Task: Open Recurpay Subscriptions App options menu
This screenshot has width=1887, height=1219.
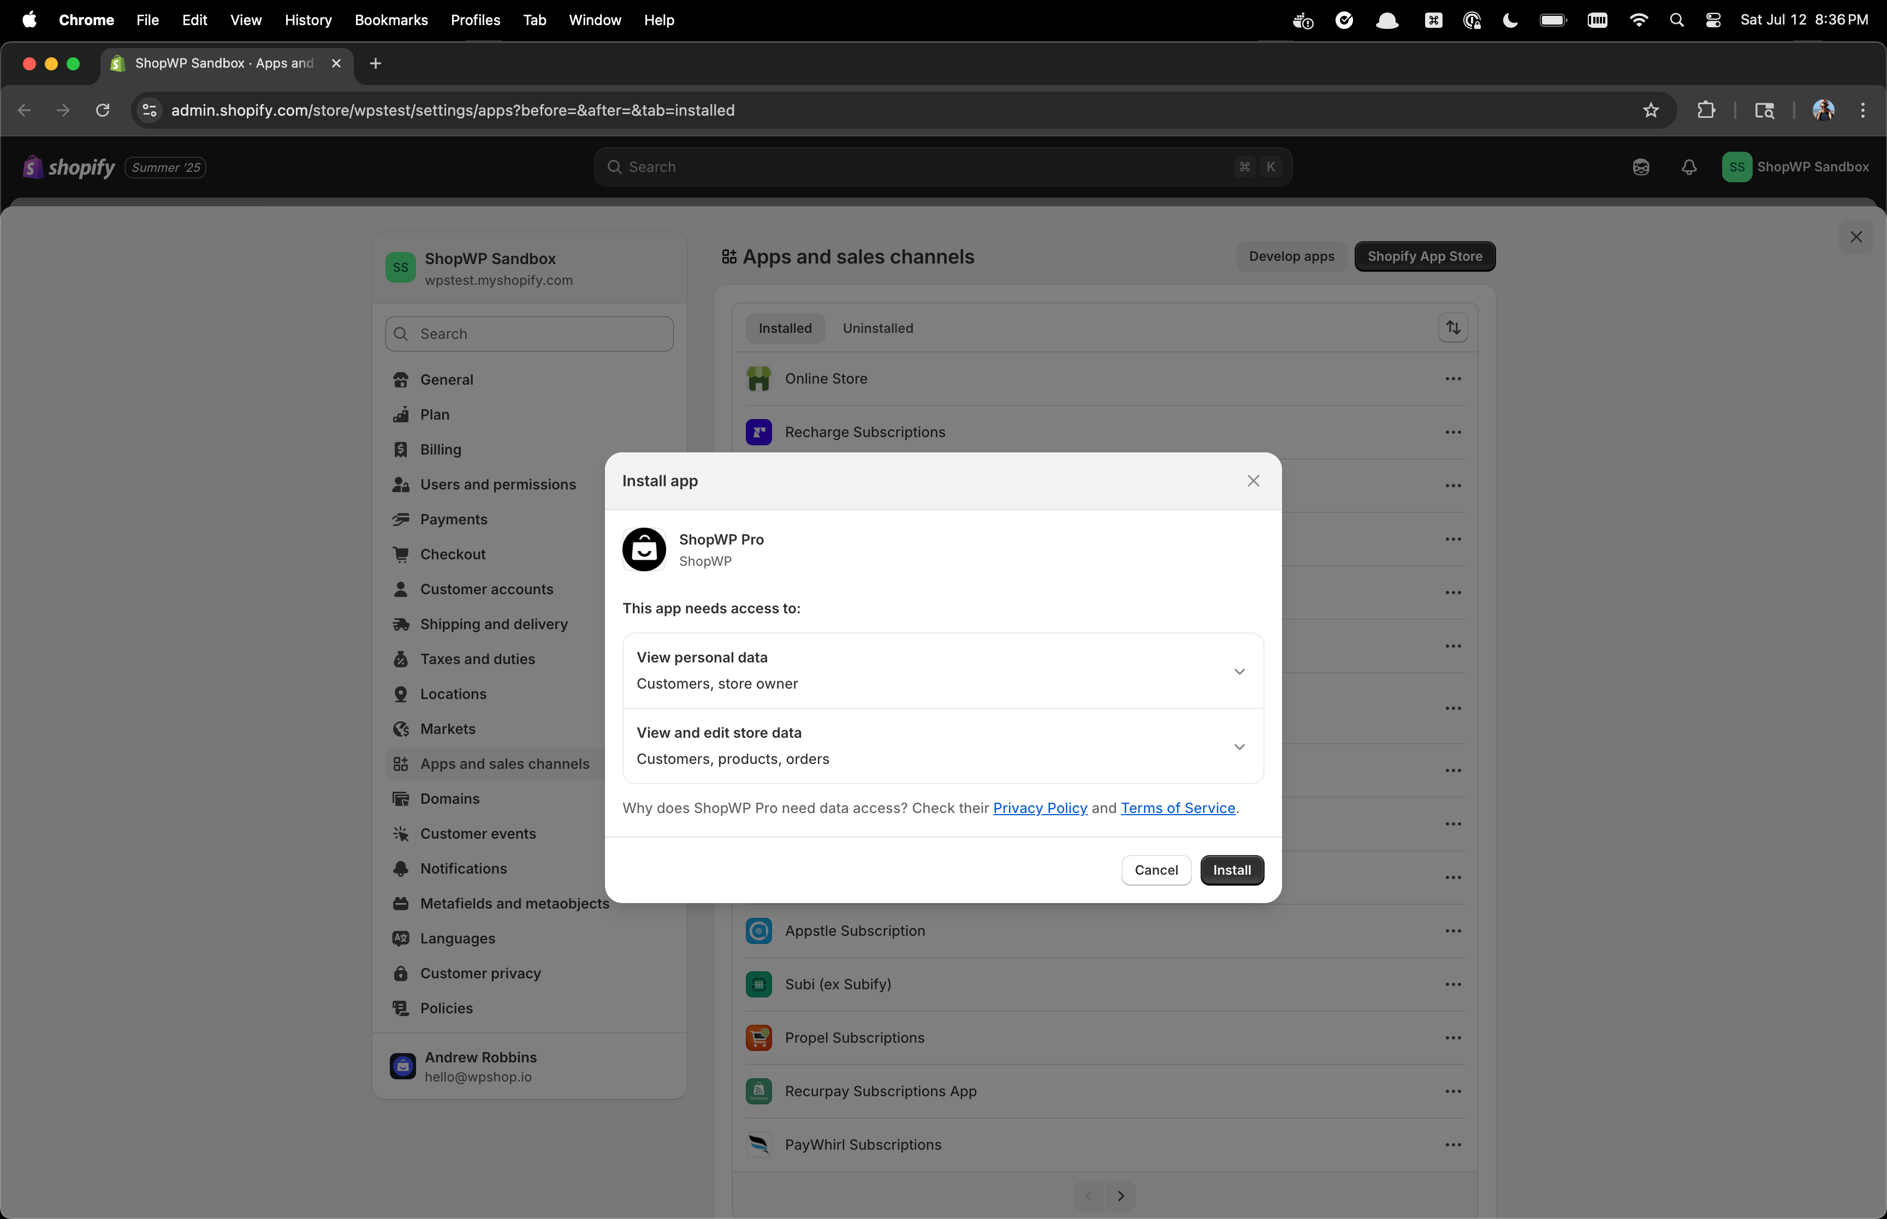Action: coord(1452,1091)
